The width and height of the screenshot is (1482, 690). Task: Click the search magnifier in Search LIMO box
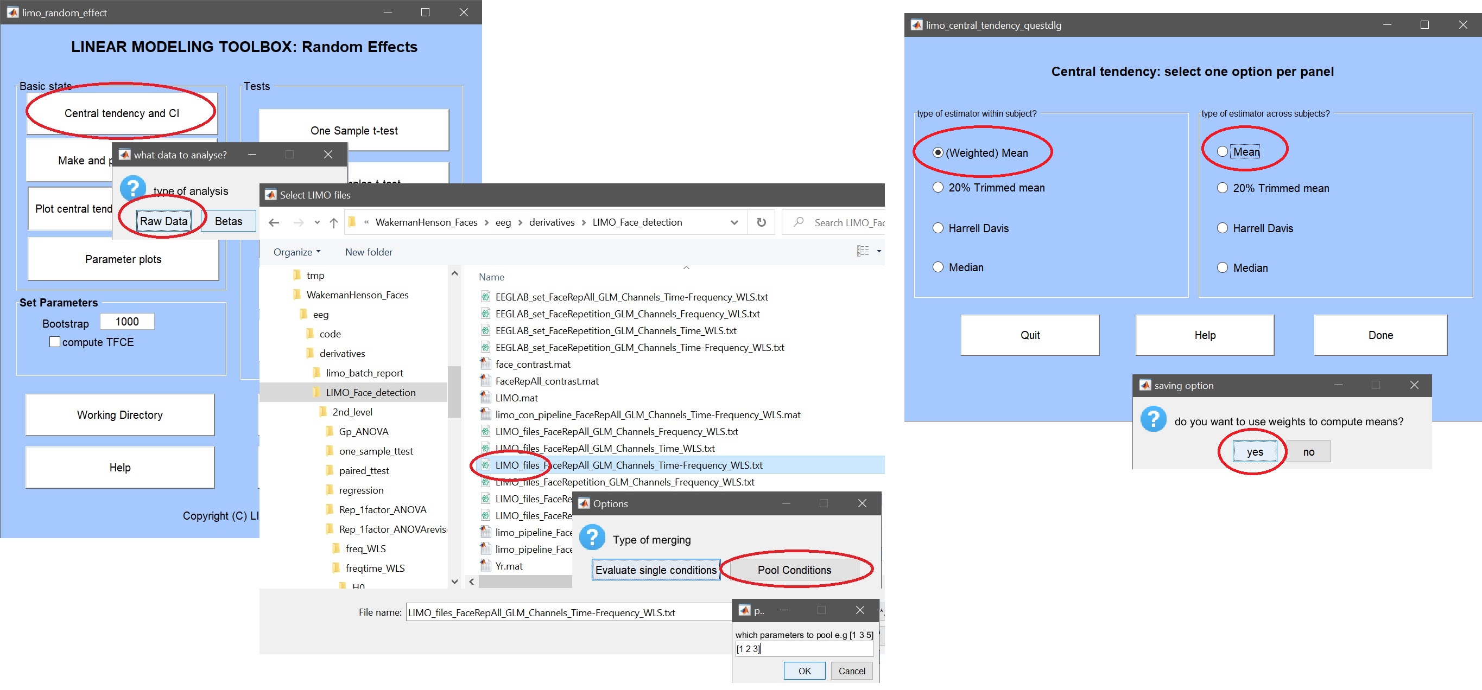tap(799, 222)
